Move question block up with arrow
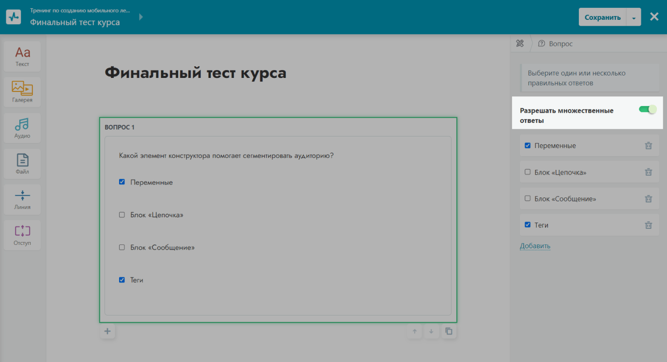The width and height of the screenshot is (667, 362). pyautogui.click(x=414, y=332)
